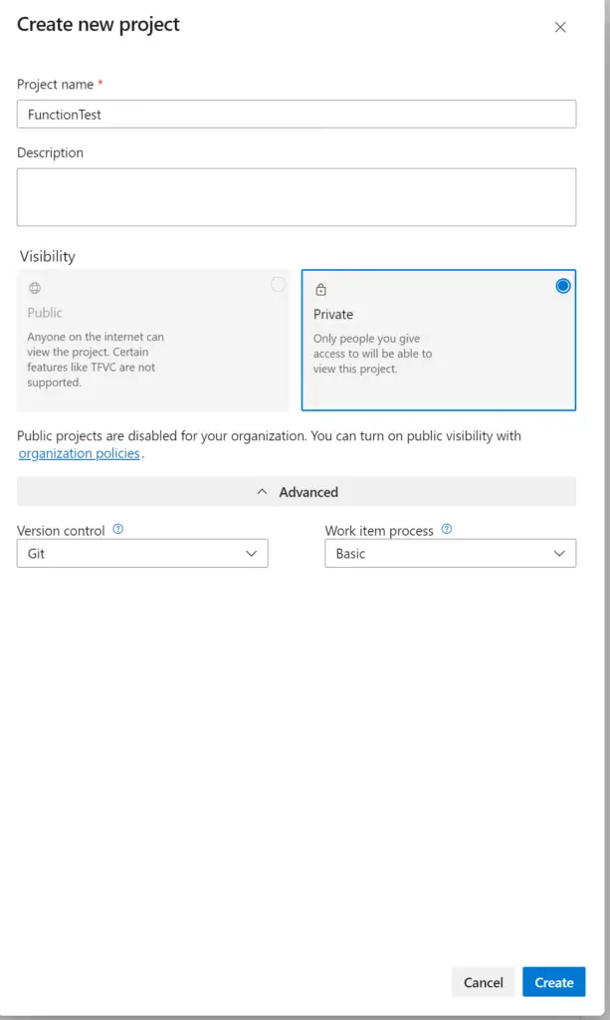The image size is (610, 1020).
Task: Click the Create button
Action: coord(553,981)
